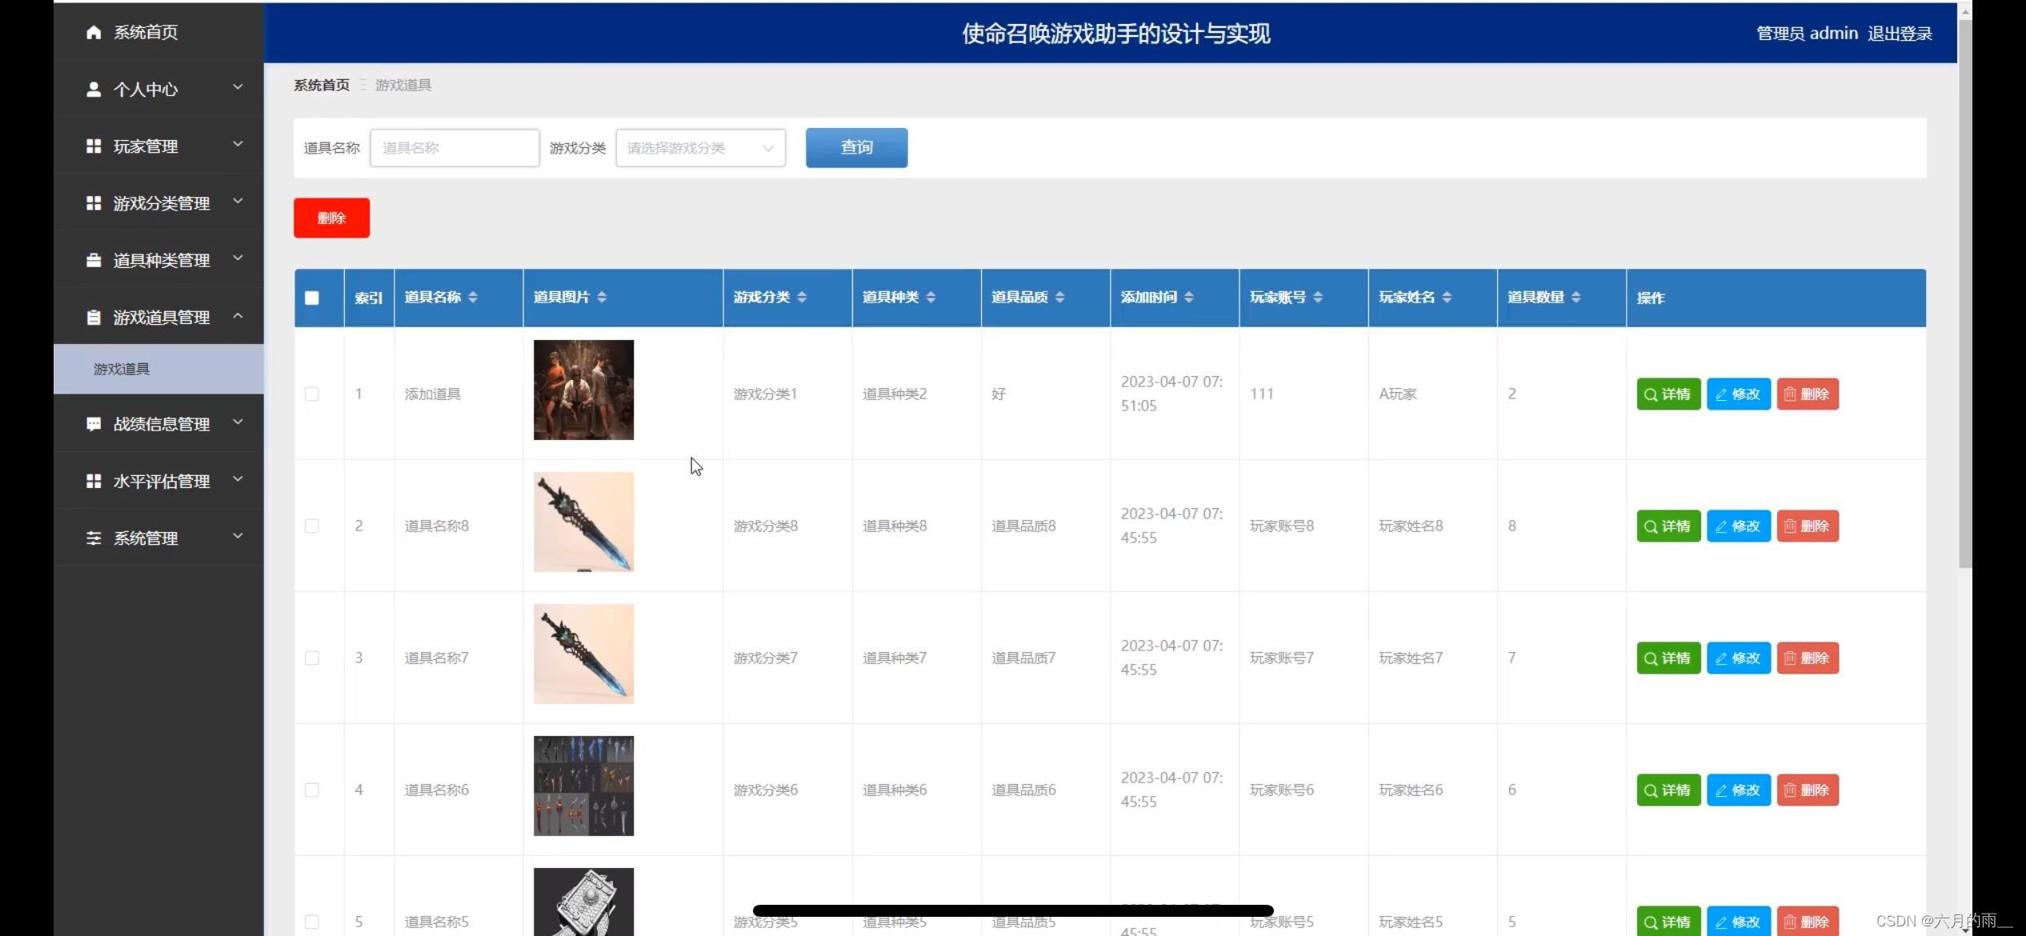Viewport: 2026px width, 936px height.
Task: Click 删除 for row 道具名称8
Action: (1808, 526)
